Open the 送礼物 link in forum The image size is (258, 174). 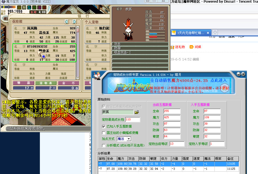click(180, 47)
